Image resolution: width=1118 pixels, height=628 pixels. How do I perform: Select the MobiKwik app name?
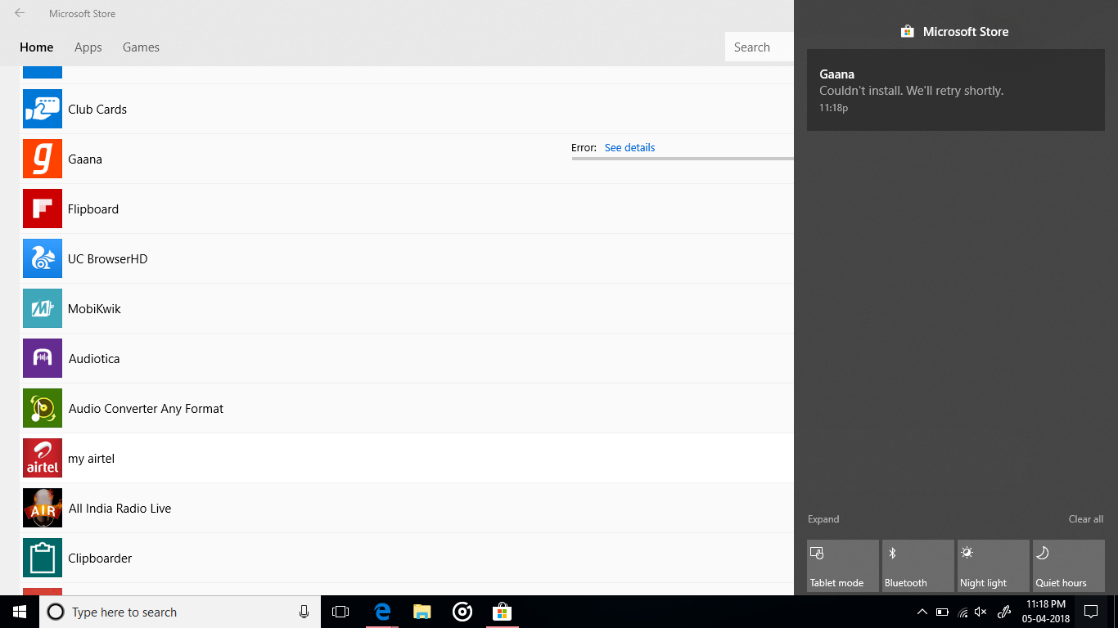tap(94, 309)
